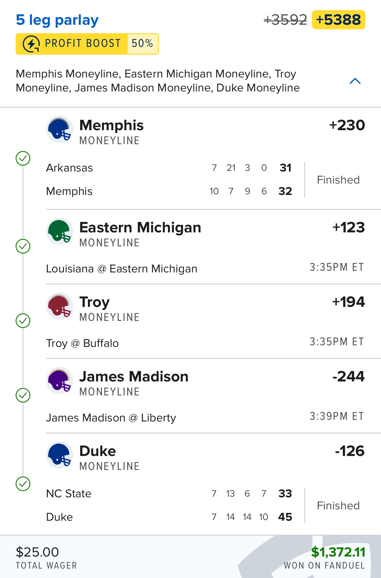
Task: Click the $1,372.11 won amount
Action: (338, 552)
